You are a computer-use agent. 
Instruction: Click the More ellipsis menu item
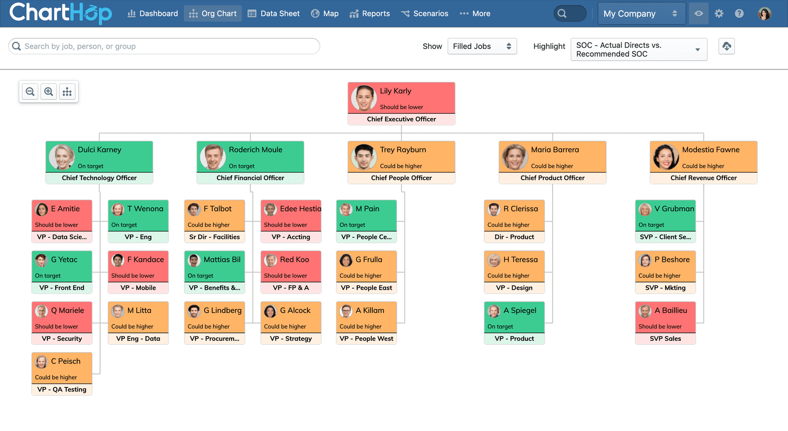click(x=474, y=14)
